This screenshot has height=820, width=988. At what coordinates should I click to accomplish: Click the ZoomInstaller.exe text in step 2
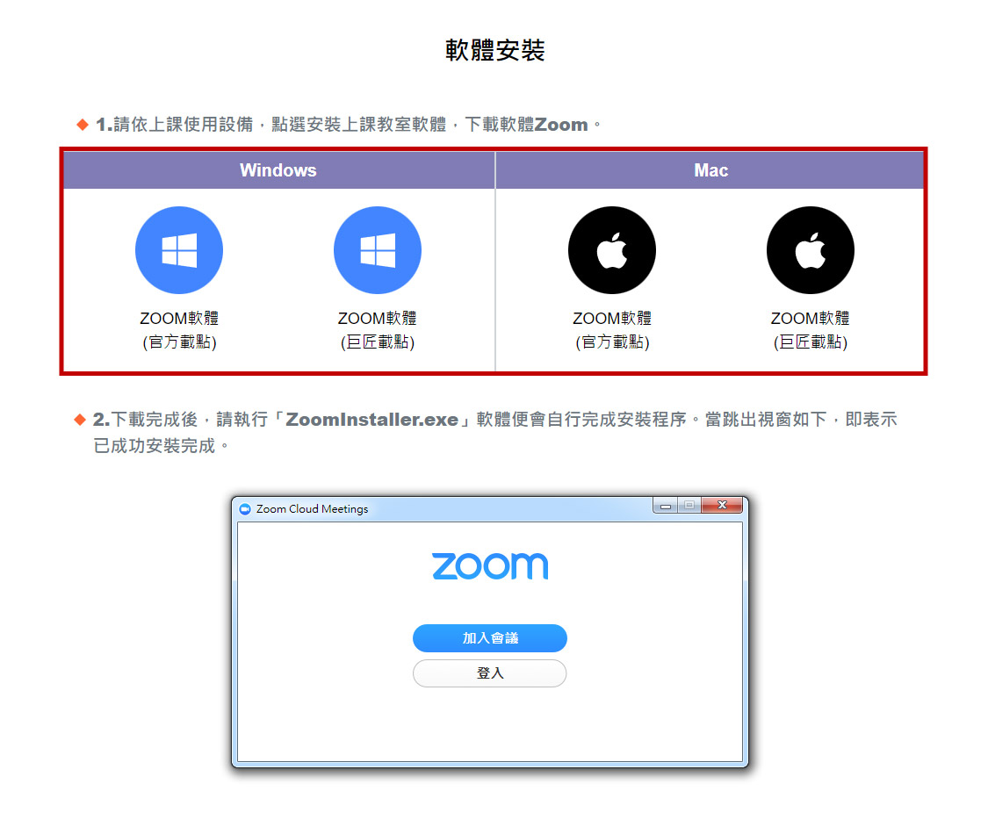pyautogui.click(x=371, y=420)
